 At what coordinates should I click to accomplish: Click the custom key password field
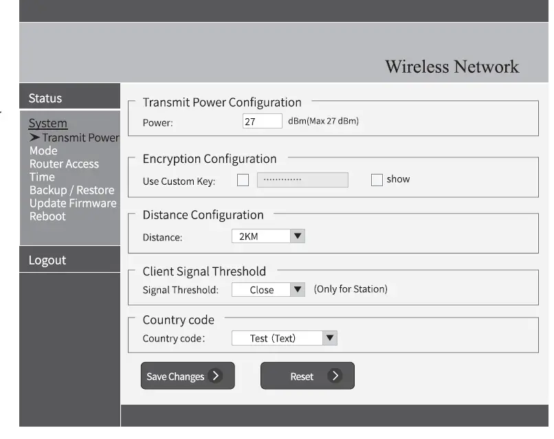coord(302,180)
